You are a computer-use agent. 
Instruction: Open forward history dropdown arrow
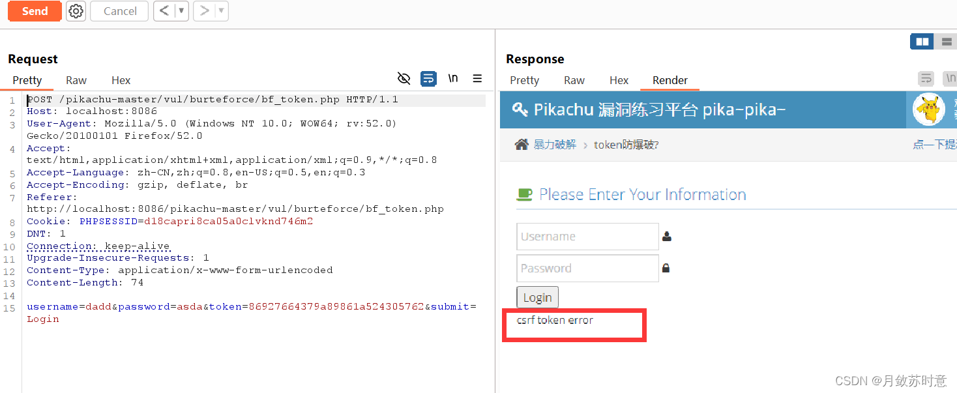click(221, 11)
